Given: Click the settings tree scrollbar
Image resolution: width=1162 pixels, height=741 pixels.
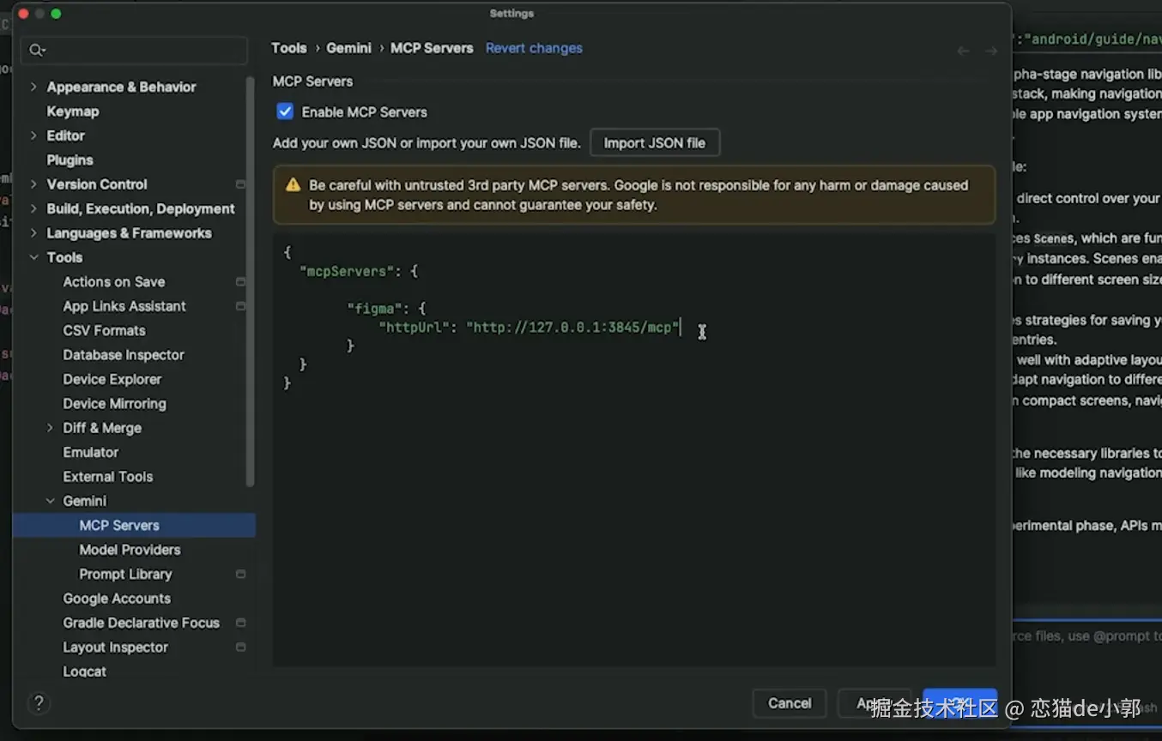Looking at the screenshot, I should coord(250,281).
